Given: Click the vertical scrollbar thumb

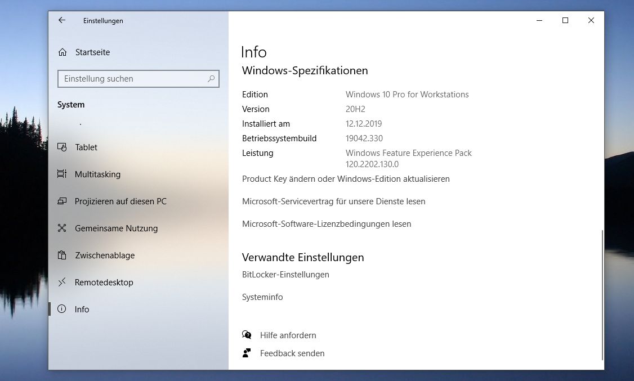Looking at the screenshot, I should click(x=602, y=295).
